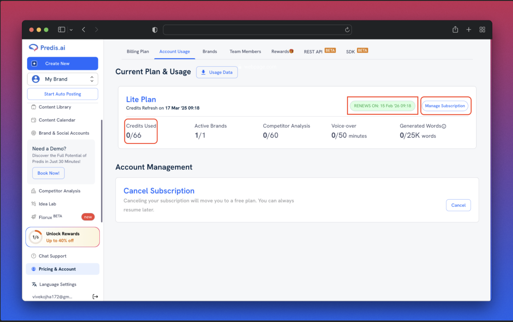Click the Voice-over 0/50 minutes value

(349, 135)
